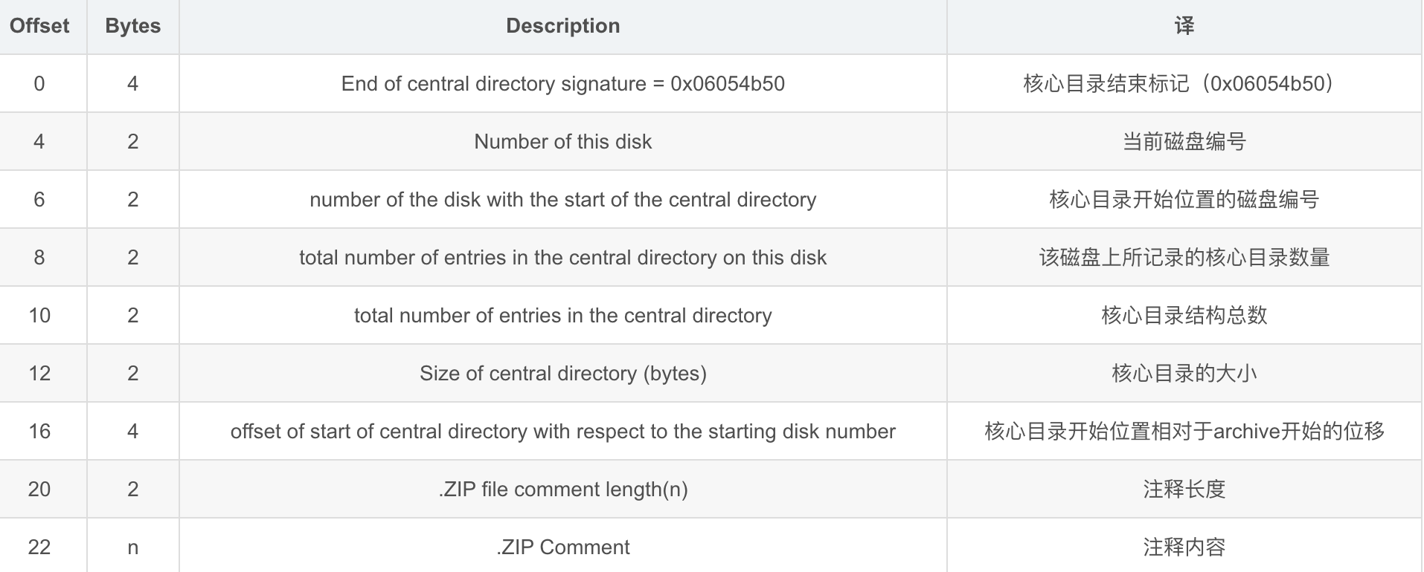Select the 当前磁盘编号 cell
The width and height of the screenshot is (1424, 572).
(x=1184, y=142)
